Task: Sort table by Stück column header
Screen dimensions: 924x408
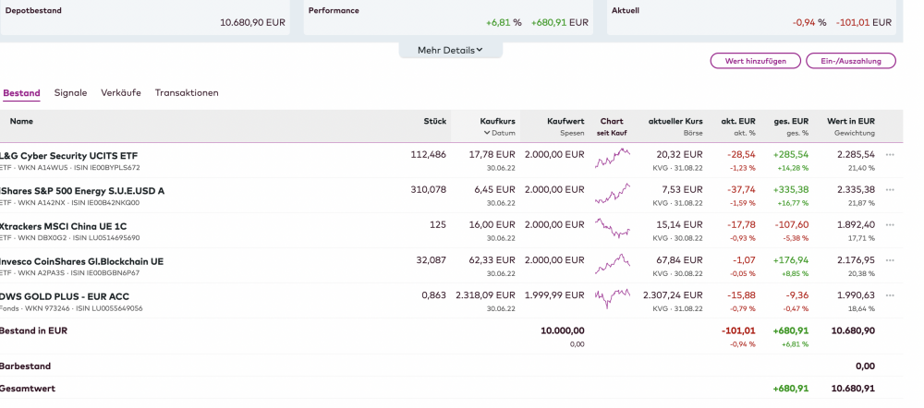Action: (434, 121)
